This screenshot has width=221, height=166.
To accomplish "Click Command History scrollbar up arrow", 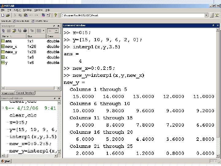I will point(59,102).
